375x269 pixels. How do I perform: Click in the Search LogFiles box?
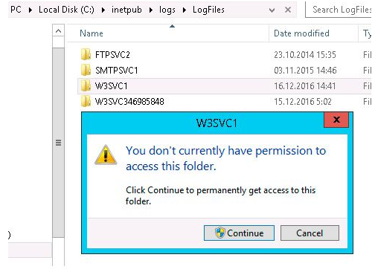pyautogui.click(x=340, y=10)
